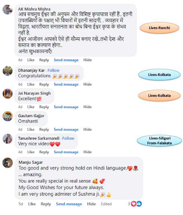The image size is (183, 215).
Task: Open AK Mishra Mishra's profile picture
Action: click(x=8, y=10)
